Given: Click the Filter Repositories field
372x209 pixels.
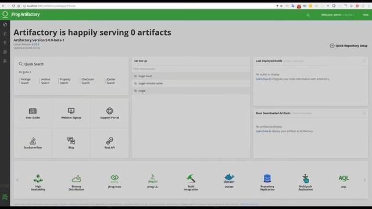Looking at the screenshot, I should [191, 69].
